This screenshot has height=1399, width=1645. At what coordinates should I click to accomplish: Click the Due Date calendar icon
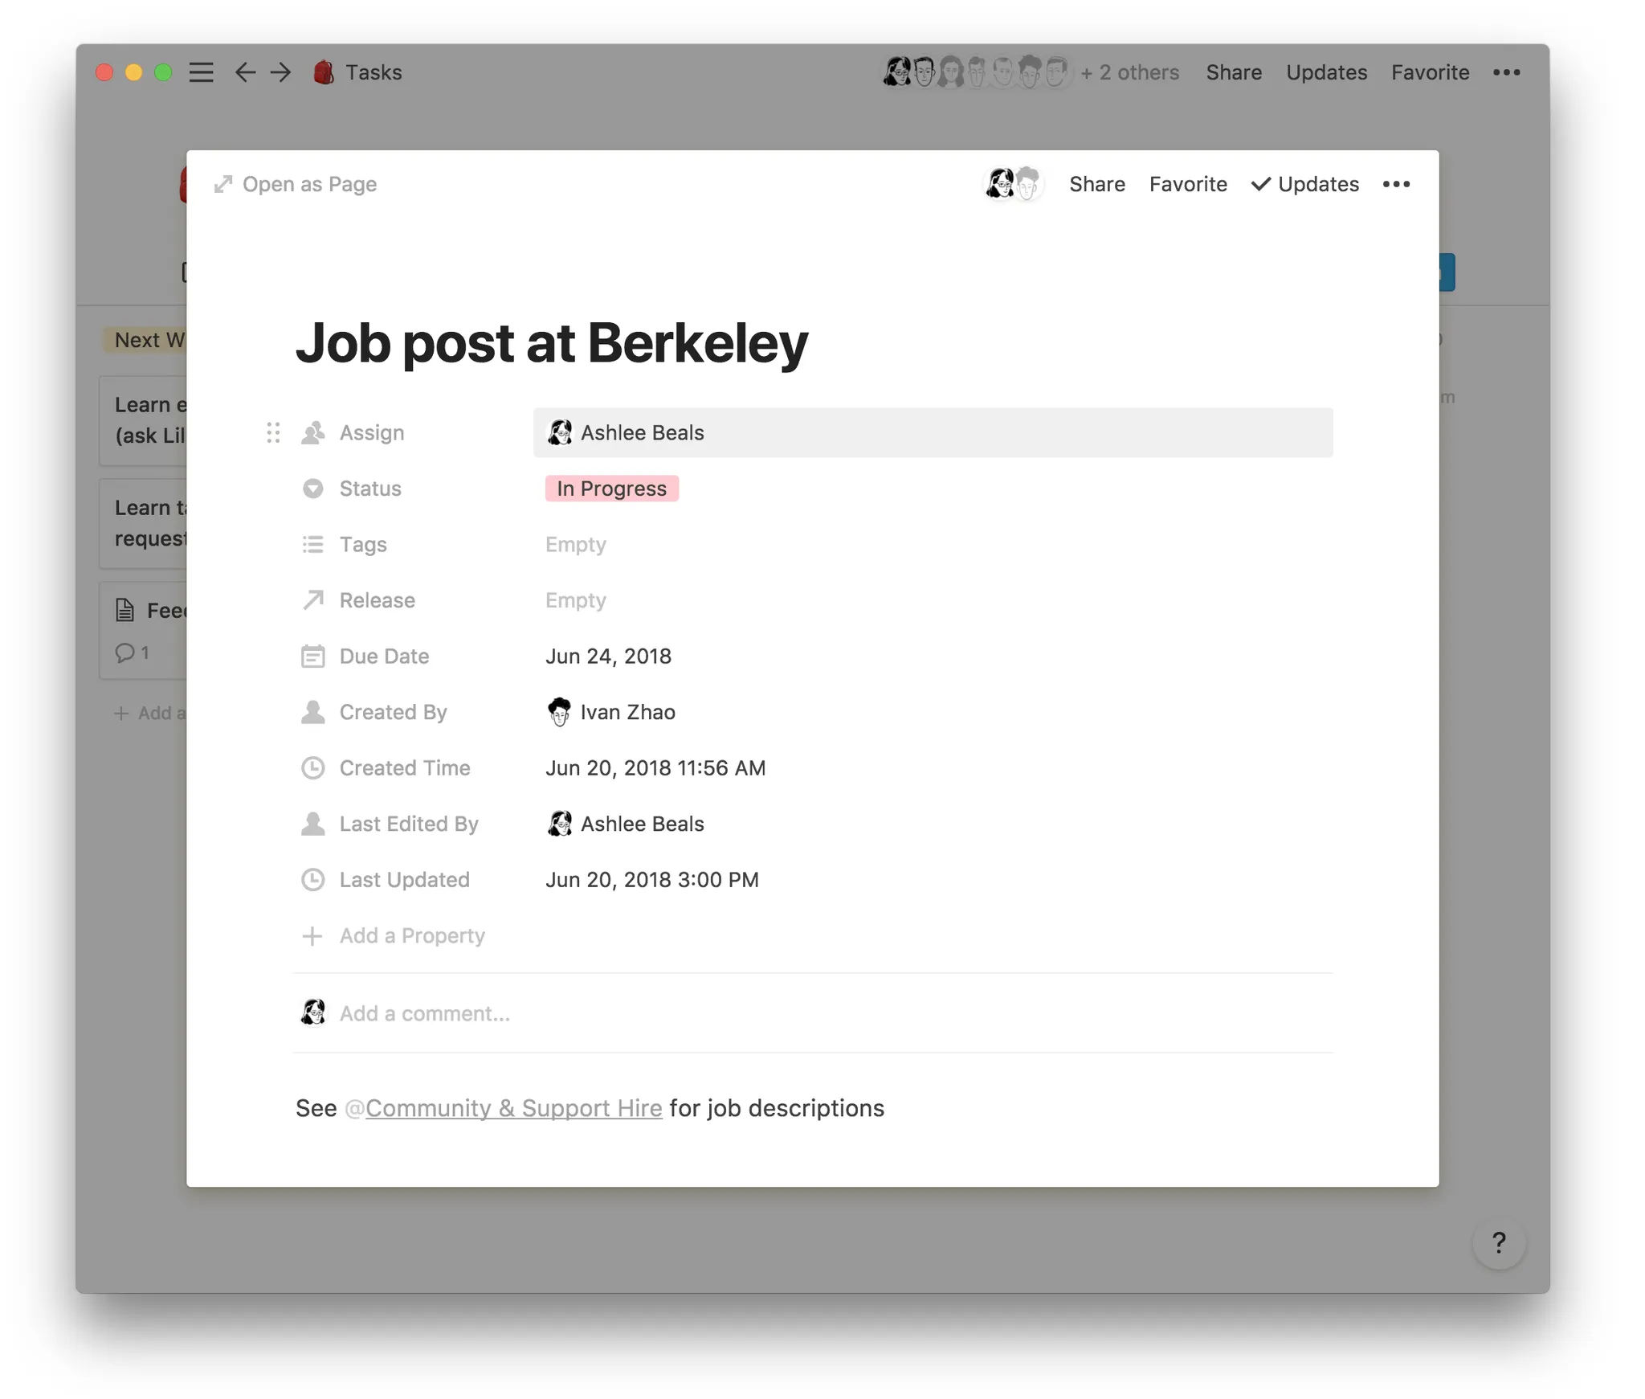[x=312, y=657]
